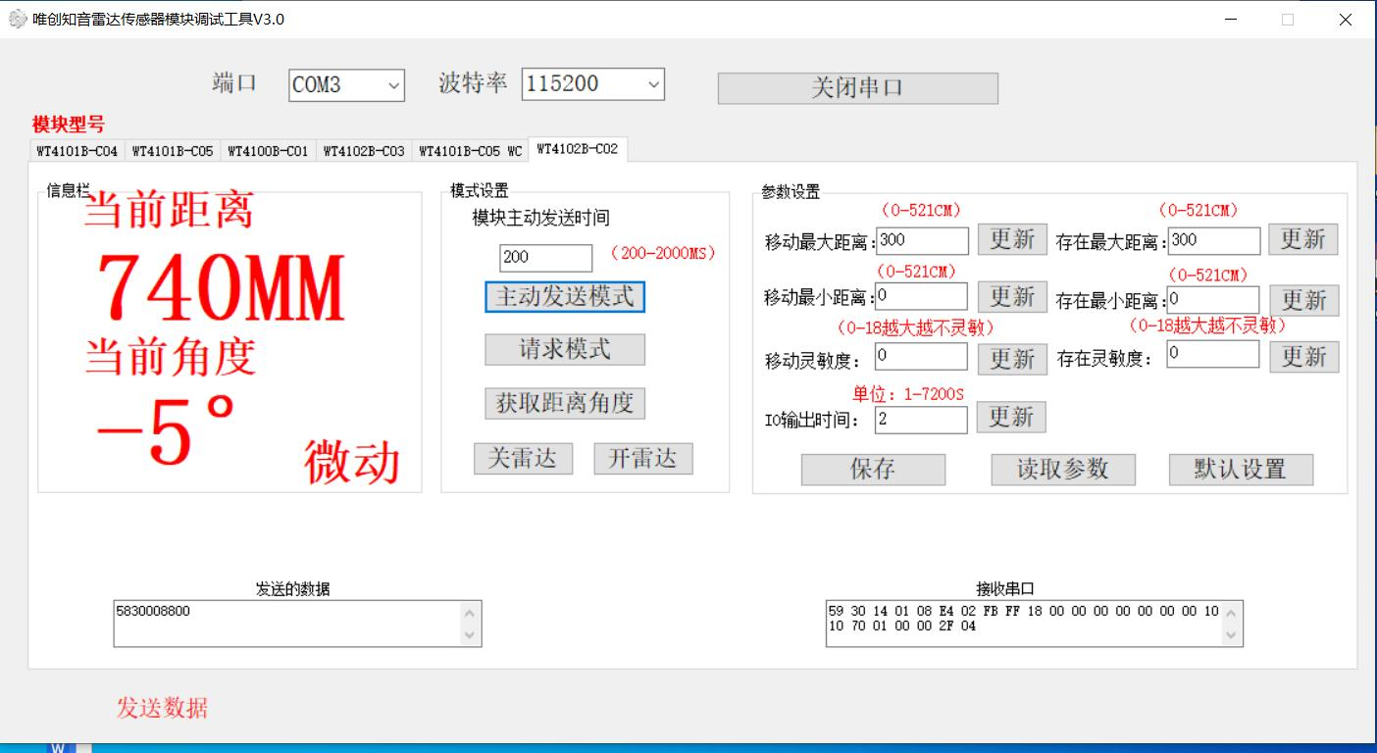This screenshot has width=1377, height=753.
Task: Open the WT4101B-C05 WC tab
Action: click(470, 151)
